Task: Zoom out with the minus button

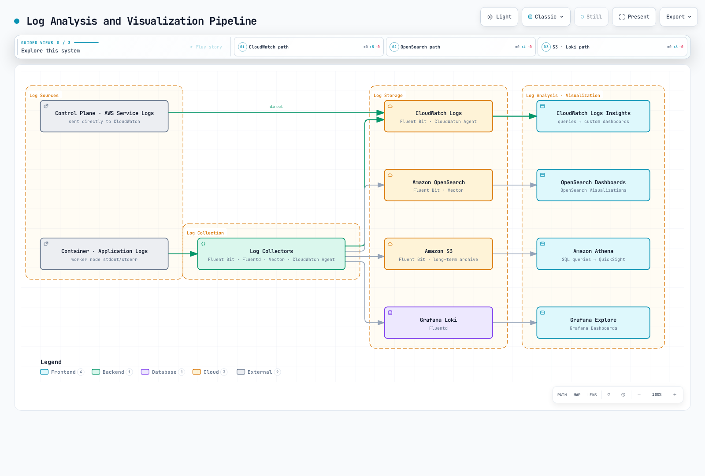Action: click(639, 395)
